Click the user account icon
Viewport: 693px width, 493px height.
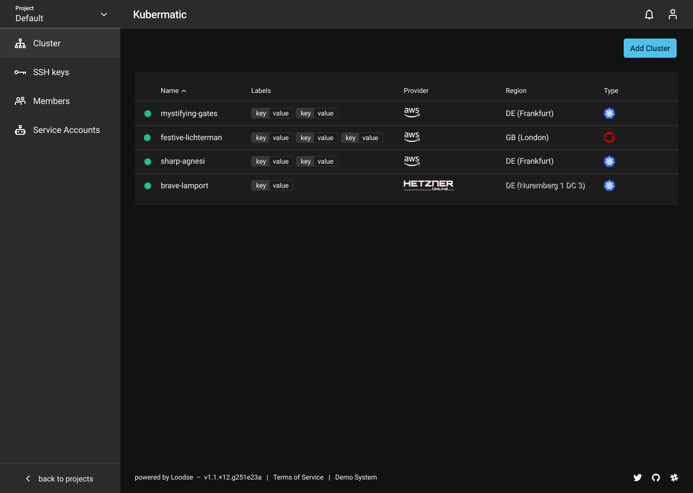point(672,14)
